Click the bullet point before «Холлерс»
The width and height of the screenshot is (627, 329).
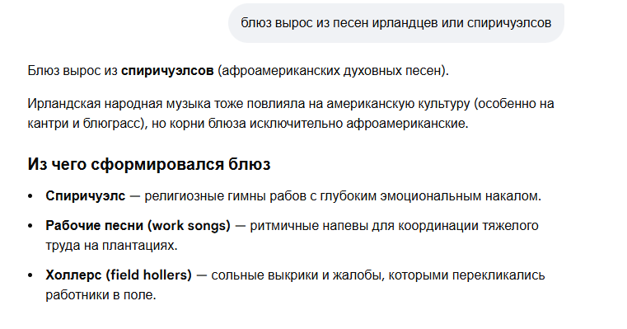(30, 275)
